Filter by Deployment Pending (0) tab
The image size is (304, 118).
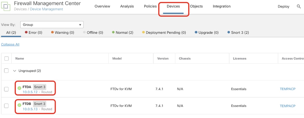click(164, 33)
